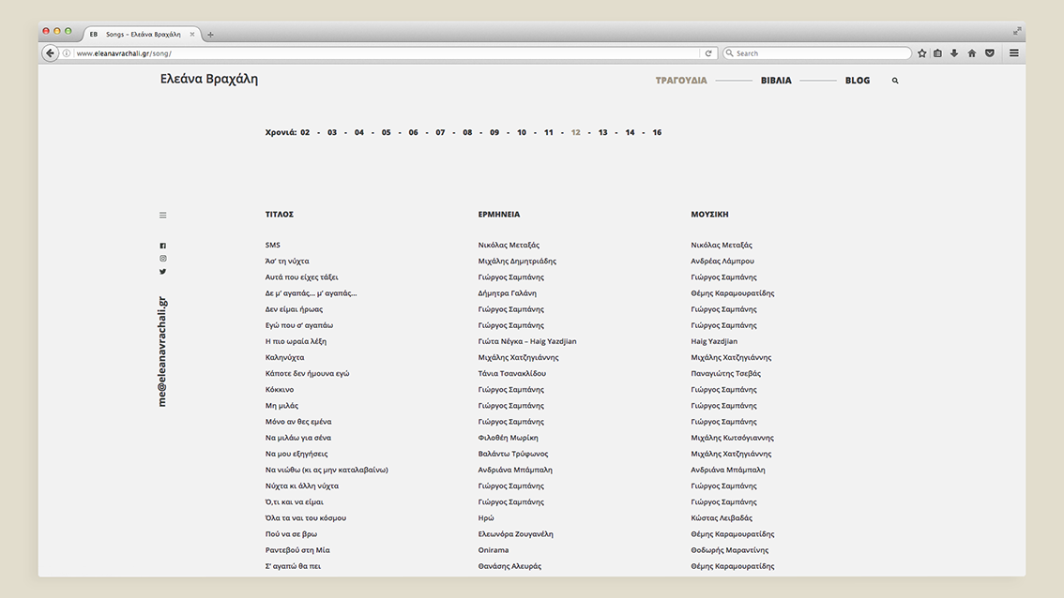This screenshot has width=1064, height=598.
Task: Select year 09 in the Χρονιά filter
Action: [x=494, y=133]
